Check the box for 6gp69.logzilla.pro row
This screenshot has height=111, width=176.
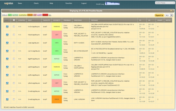click(x=14, y=59)
